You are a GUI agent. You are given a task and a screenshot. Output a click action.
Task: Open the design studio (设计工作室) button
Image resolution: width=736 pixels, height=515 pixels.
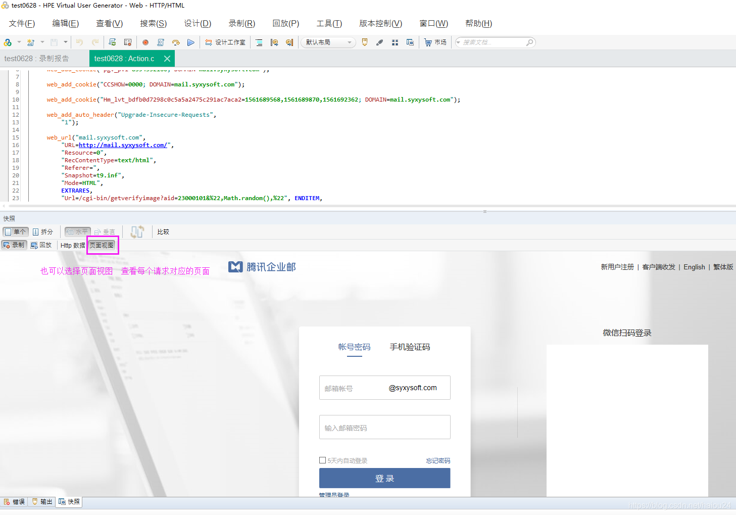pyautogui.click(x=225, y=42)
